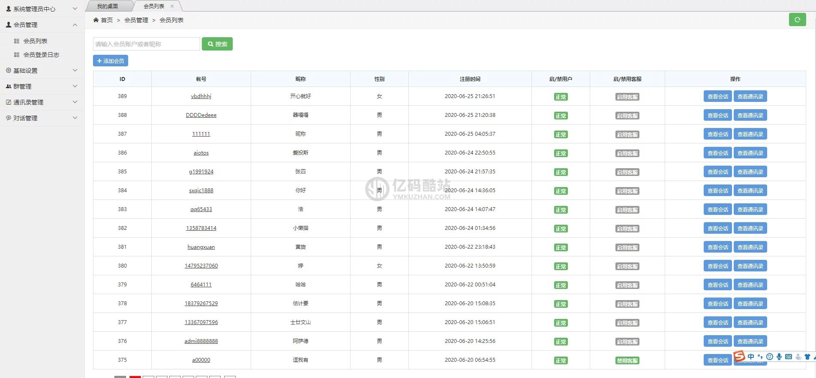
Task: Click the Sogou IME emoji icon
Action: click(x=770, y=357)
